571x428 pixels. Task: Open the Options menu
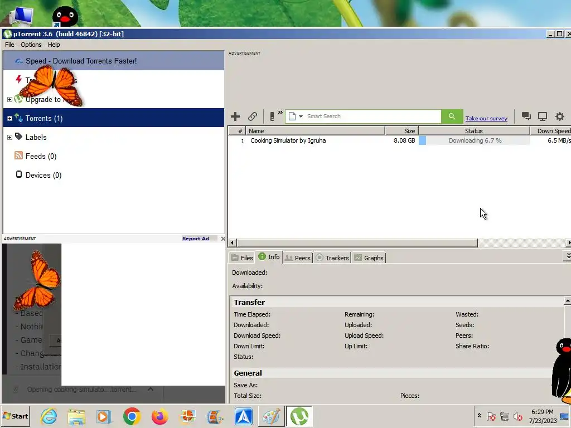pyautogui.click(x=31, y=45)
